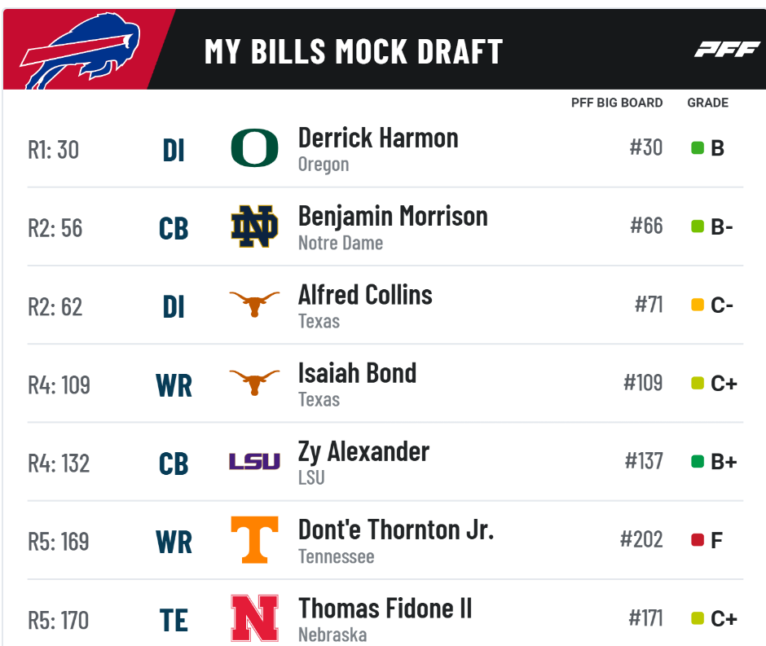
Task: Click the orange C- grade swatch
Action: pos(698,305)
